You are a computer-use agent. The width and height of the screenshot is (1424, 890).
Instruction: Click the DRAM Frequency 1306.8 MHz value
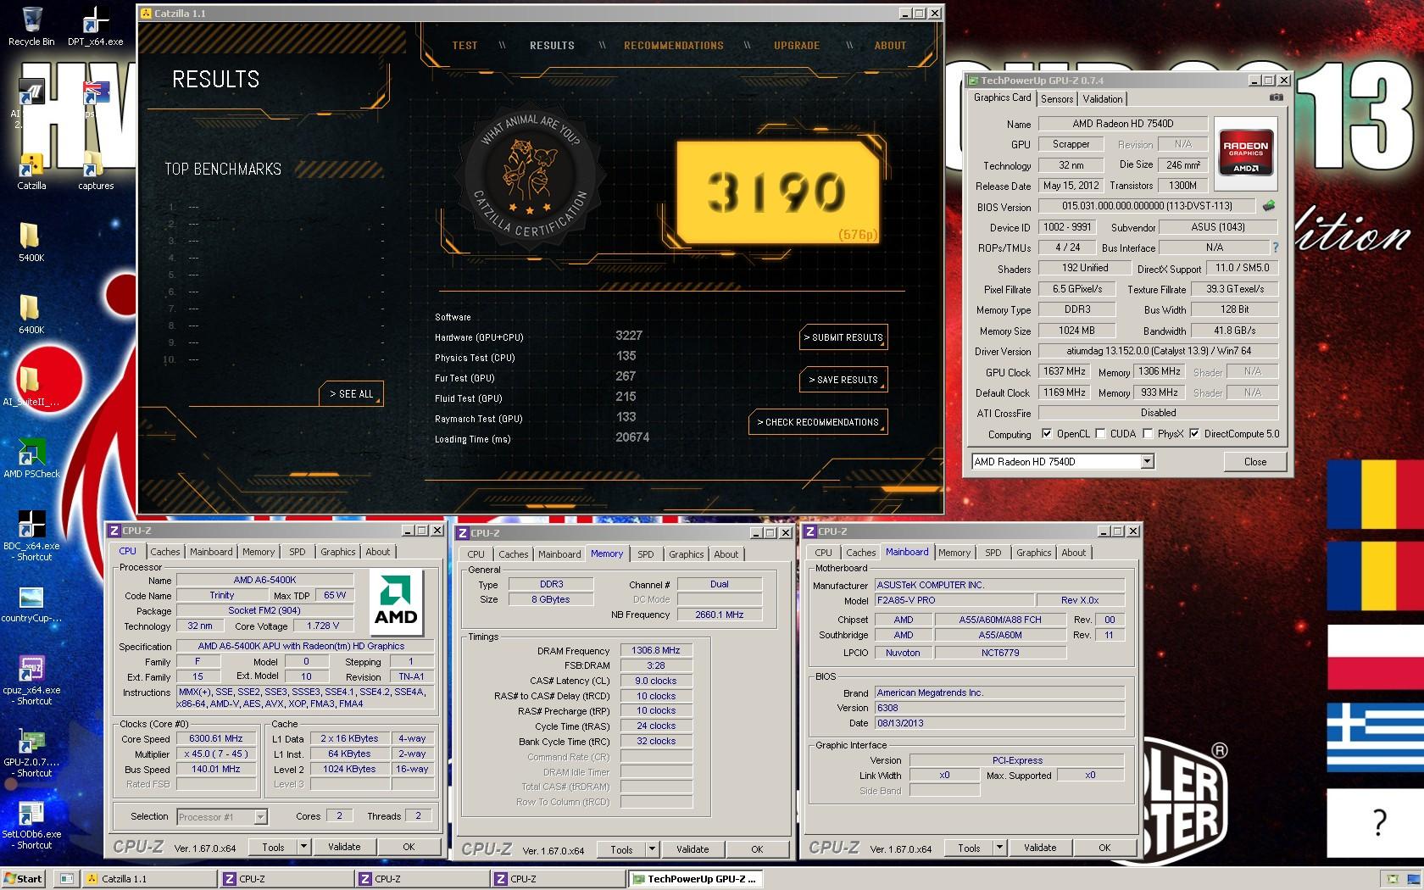657,651
